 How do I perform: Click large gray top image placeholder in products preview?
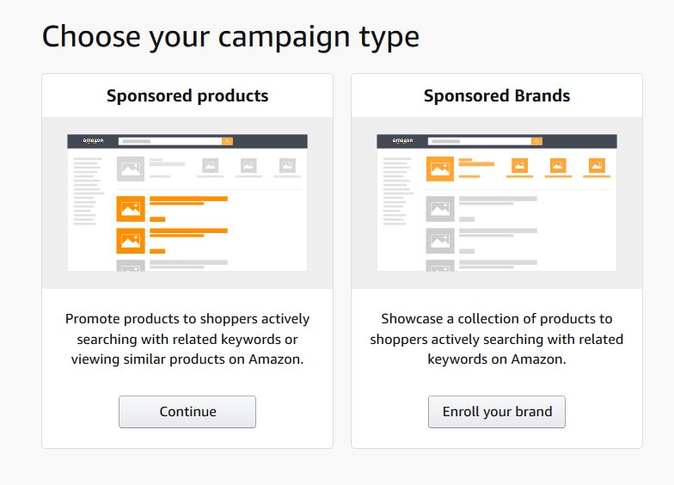pyautogui.click(x=131, y=169)
